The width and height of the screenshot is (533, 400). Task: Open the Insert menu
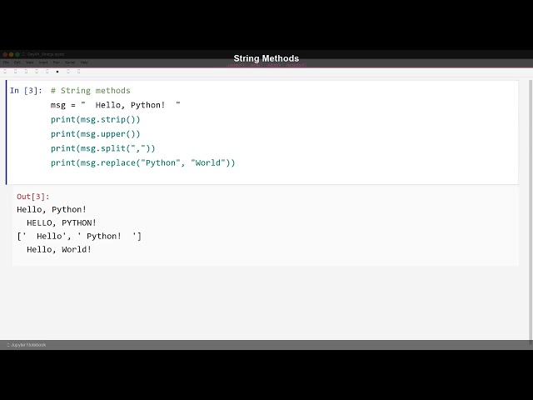tap(43, 62)
